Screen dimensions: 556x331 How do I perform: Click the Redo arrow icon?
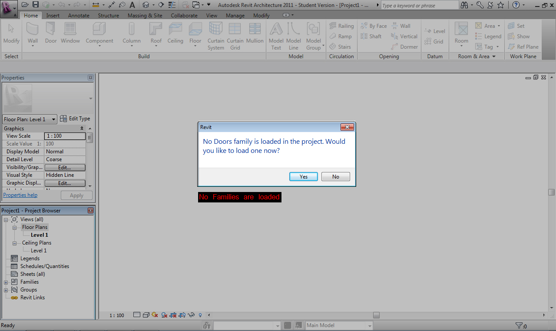[77, 5]
